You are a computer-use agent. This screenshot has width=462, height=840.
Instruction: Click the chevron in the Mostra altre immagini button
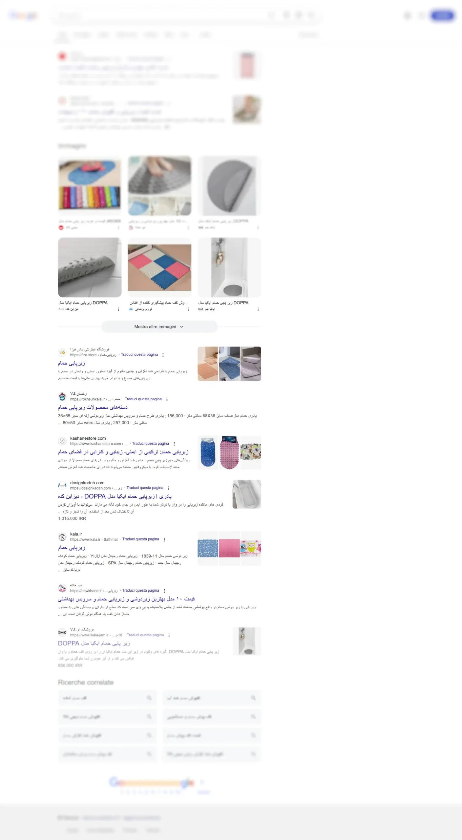tap(182, 327)
